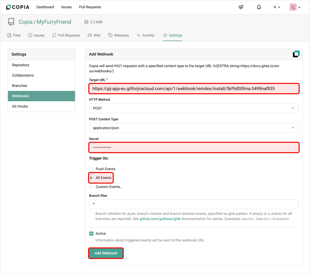The height and width of the screenshot is (274, 310).
Task: Select the All Events radio option
Action: 91,178
